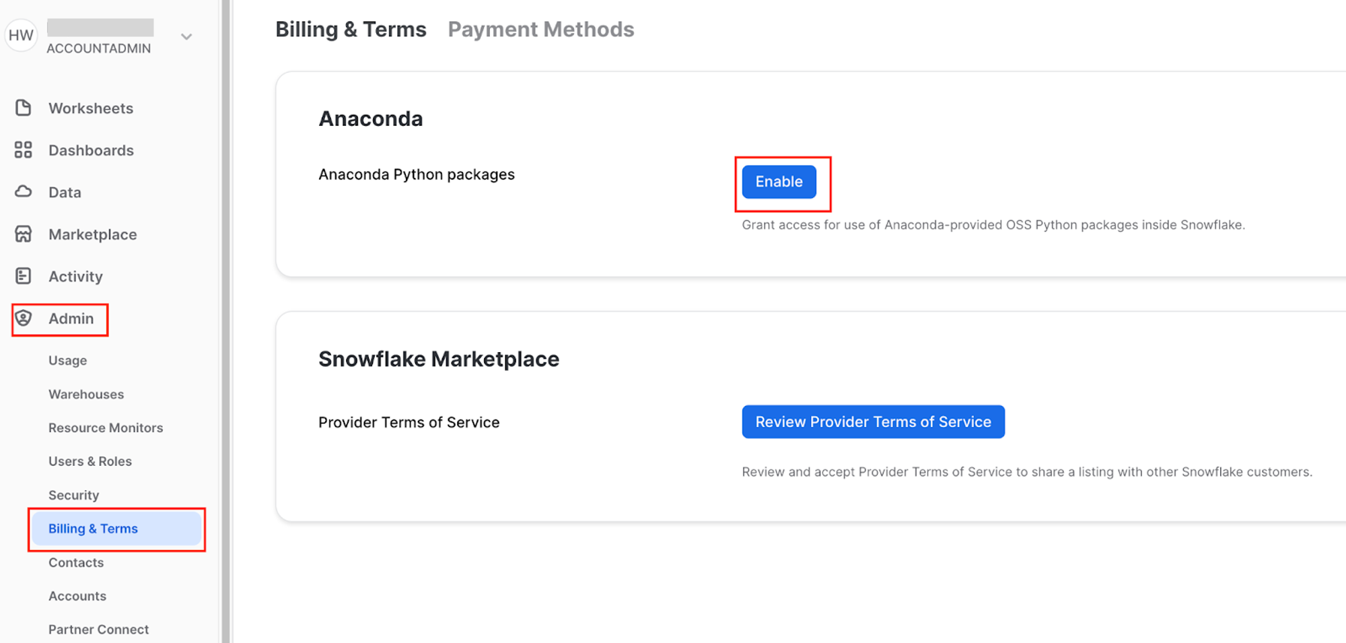The image size is (1346, 643).
Task: Open the Security admin section
Action: pos(73,495)
